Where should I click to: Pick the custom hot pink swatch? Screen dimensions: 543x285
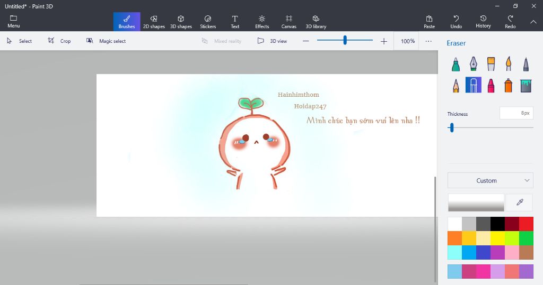483,271
